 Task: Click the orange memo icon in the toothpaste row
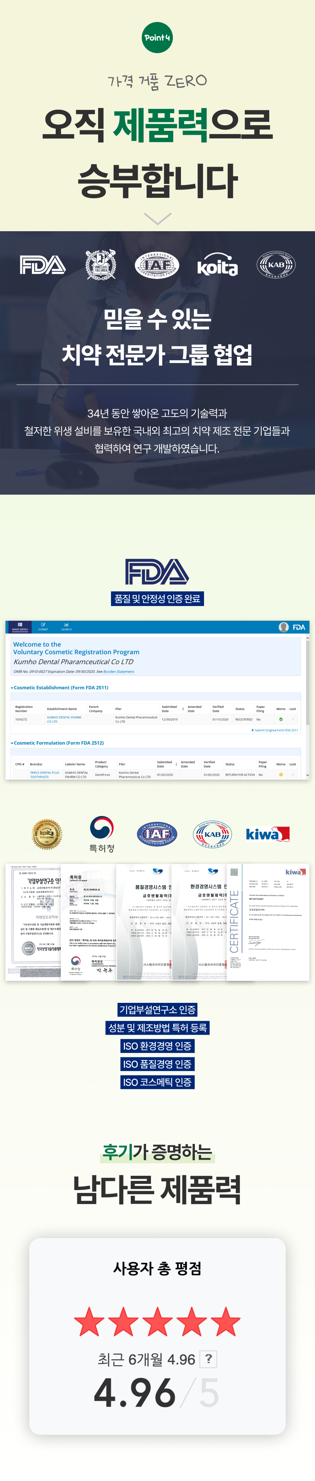[x=281, y=775]
